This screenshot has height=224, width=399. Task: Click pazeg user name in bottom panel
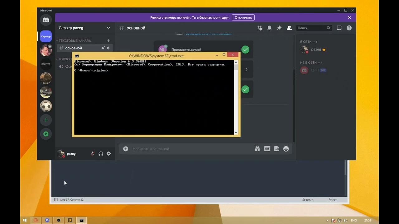click(71, 154)
